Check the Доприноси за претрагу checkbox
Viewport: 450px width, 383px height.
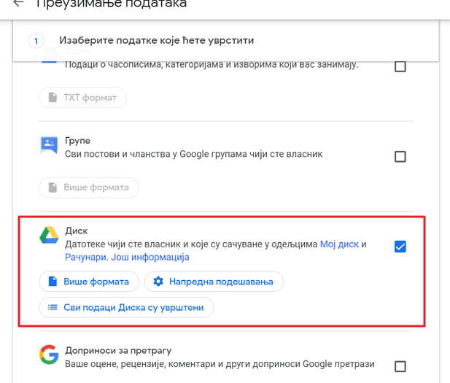click(400, 366)
